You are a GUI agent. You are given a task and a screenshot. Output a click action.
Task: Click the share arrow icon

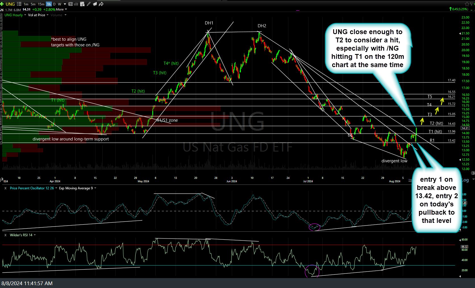101,4
